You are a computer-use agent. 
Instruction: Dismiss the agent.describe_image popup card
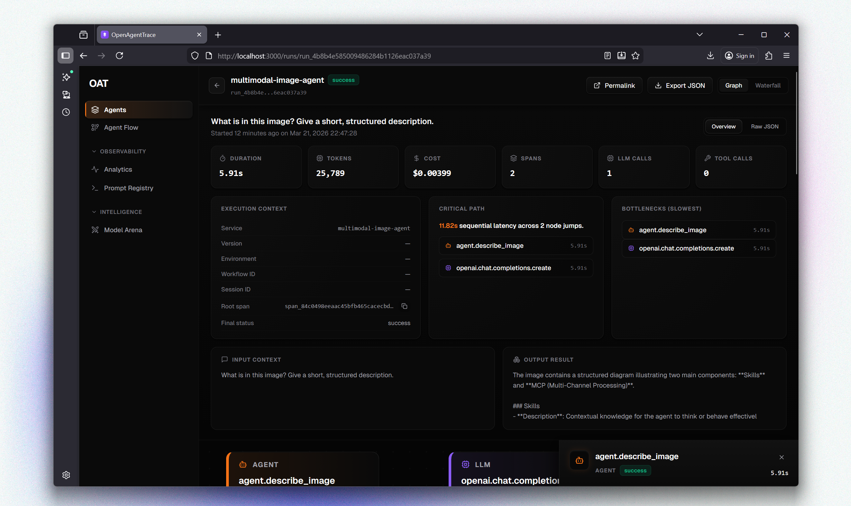(x=781, y=457)
